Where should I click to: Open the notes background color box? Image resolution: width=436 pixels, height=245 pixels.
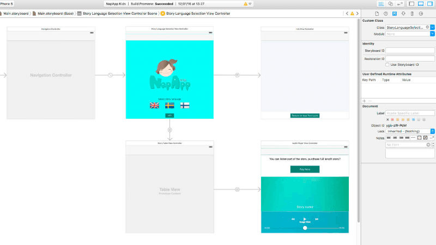[x=426, y=138]
